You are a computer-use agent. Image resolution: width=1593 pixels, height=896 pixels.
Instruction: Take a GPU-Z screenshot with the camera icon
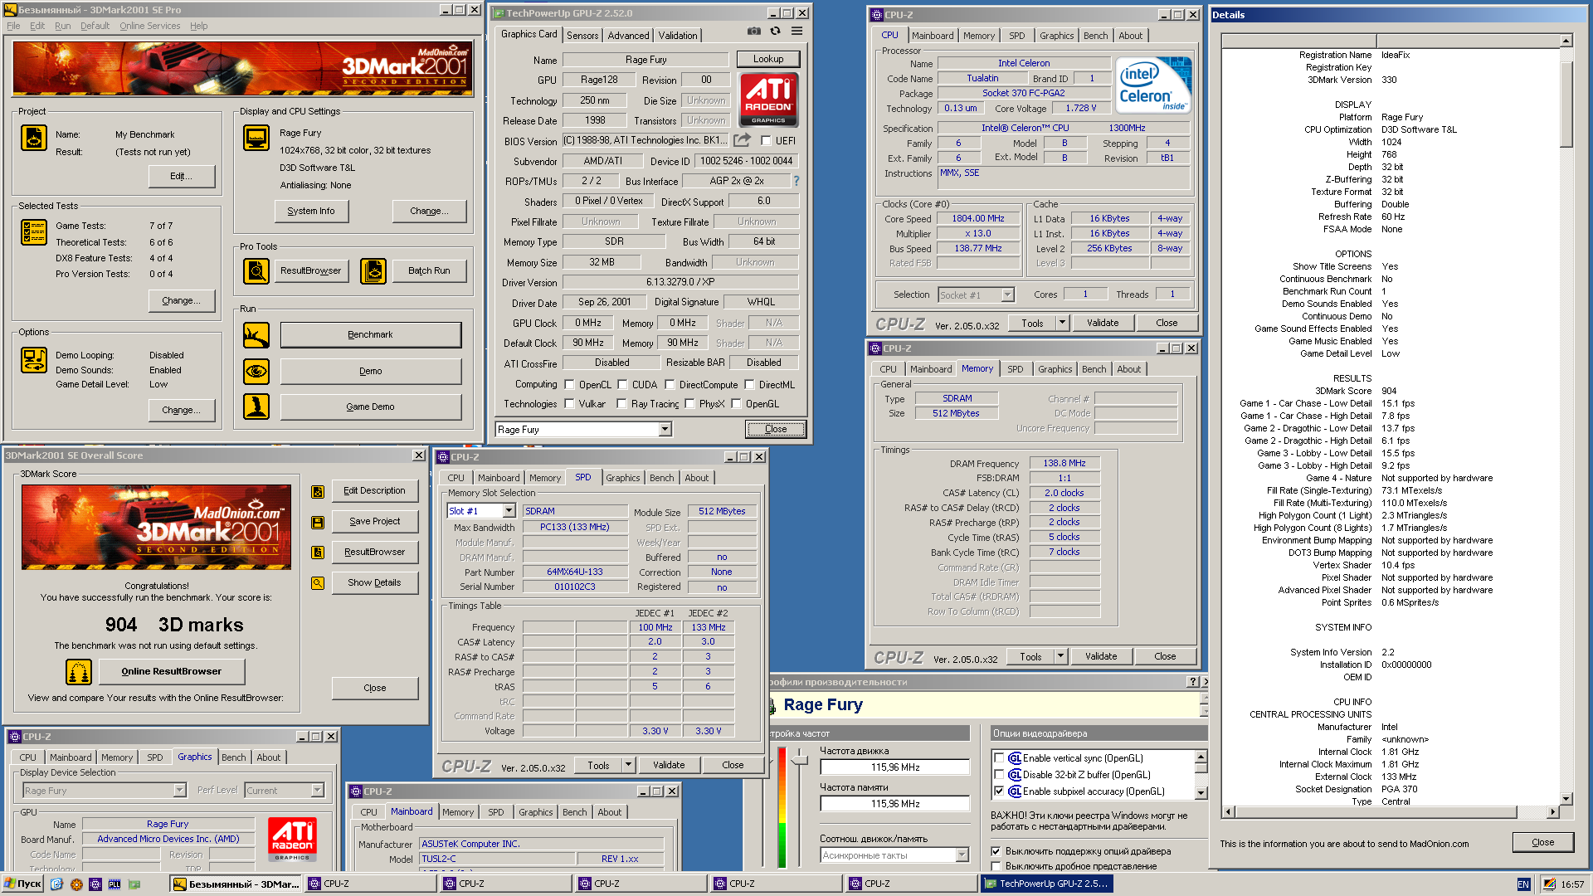click(x=753, y=31)
